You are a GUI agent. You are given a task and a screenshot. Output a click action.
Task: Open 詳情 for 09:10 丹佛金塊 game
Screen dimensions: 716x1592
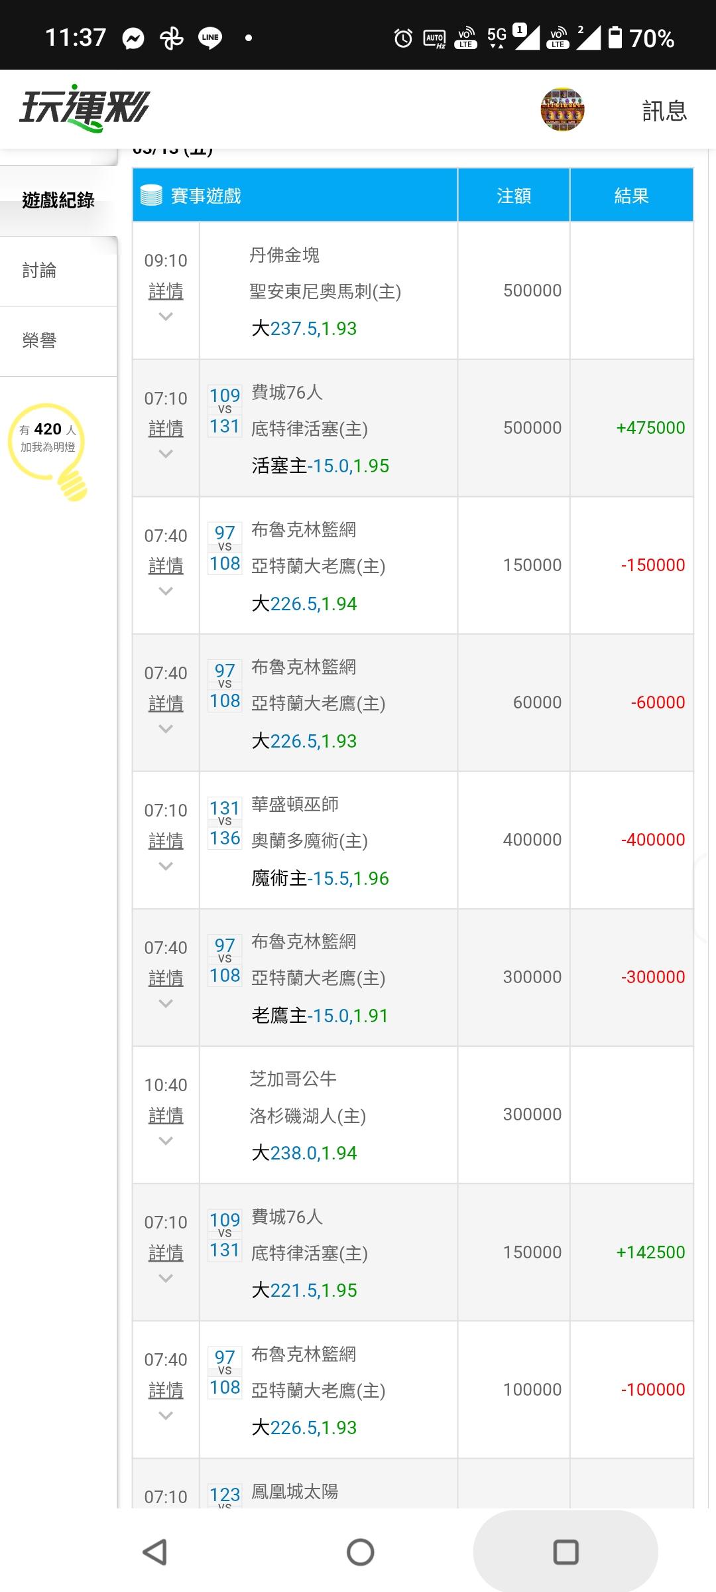click(x=166, y=291)
